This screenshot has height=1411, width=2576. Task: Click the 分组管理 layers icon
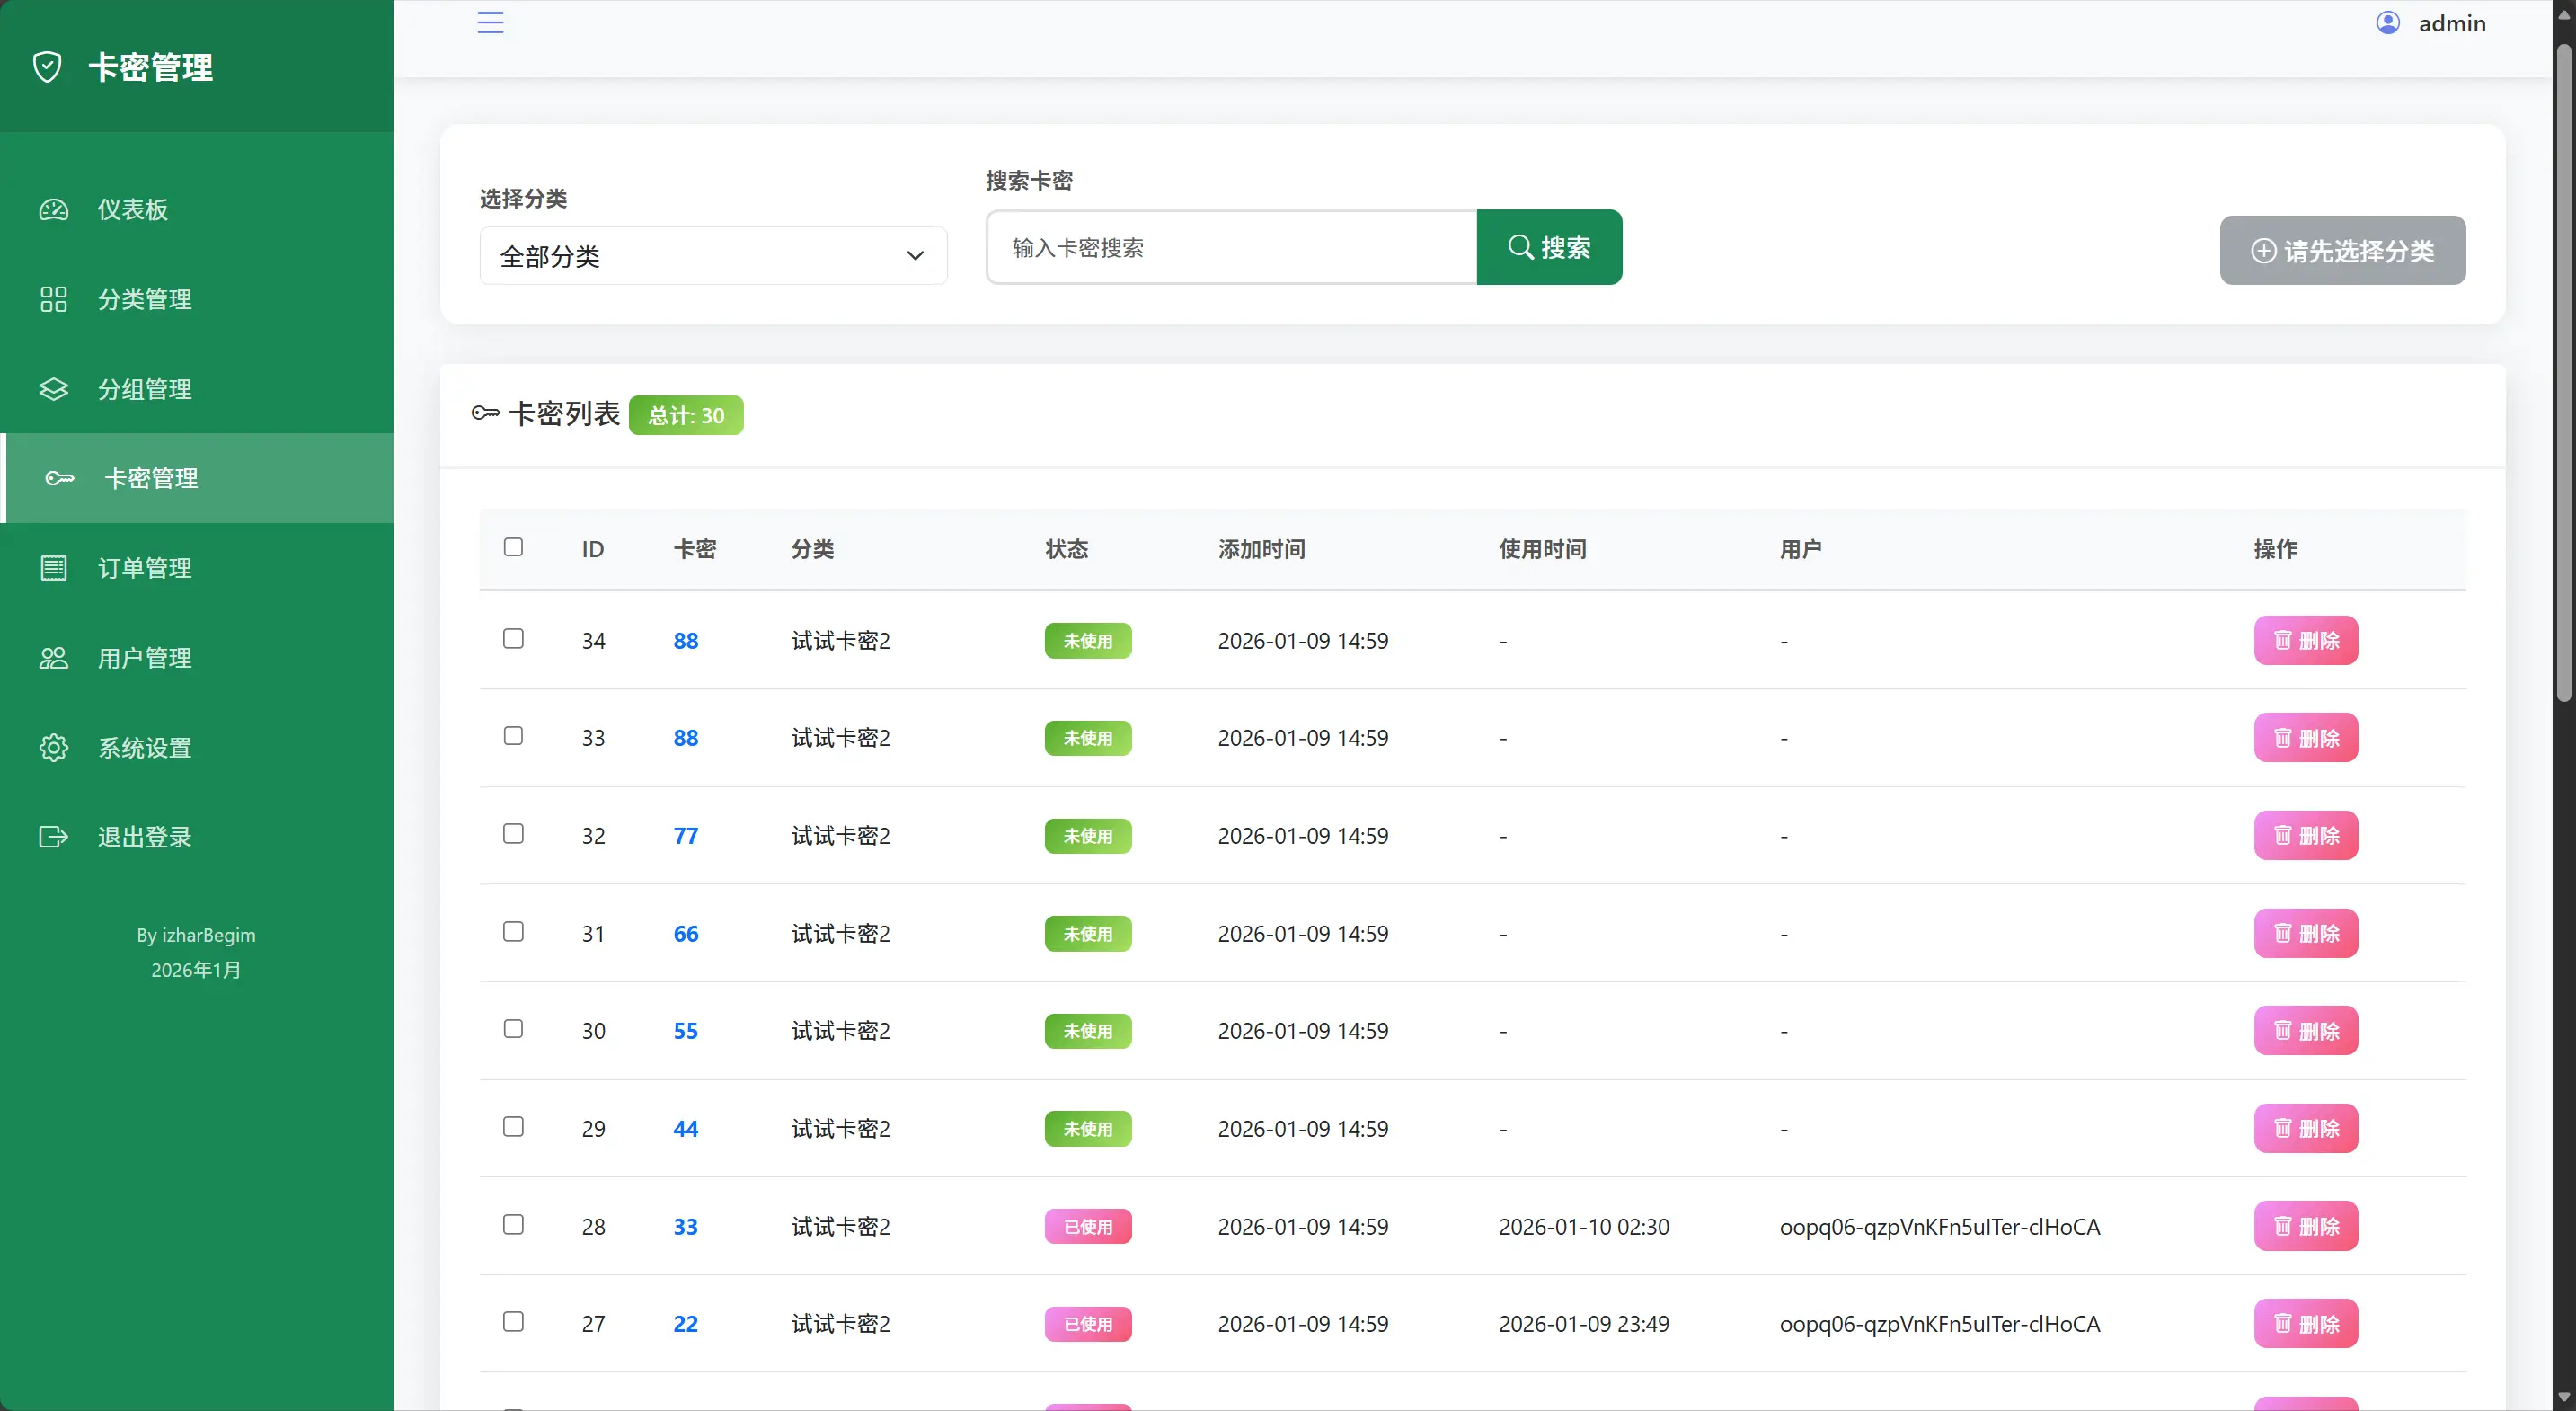click(54, 389)
